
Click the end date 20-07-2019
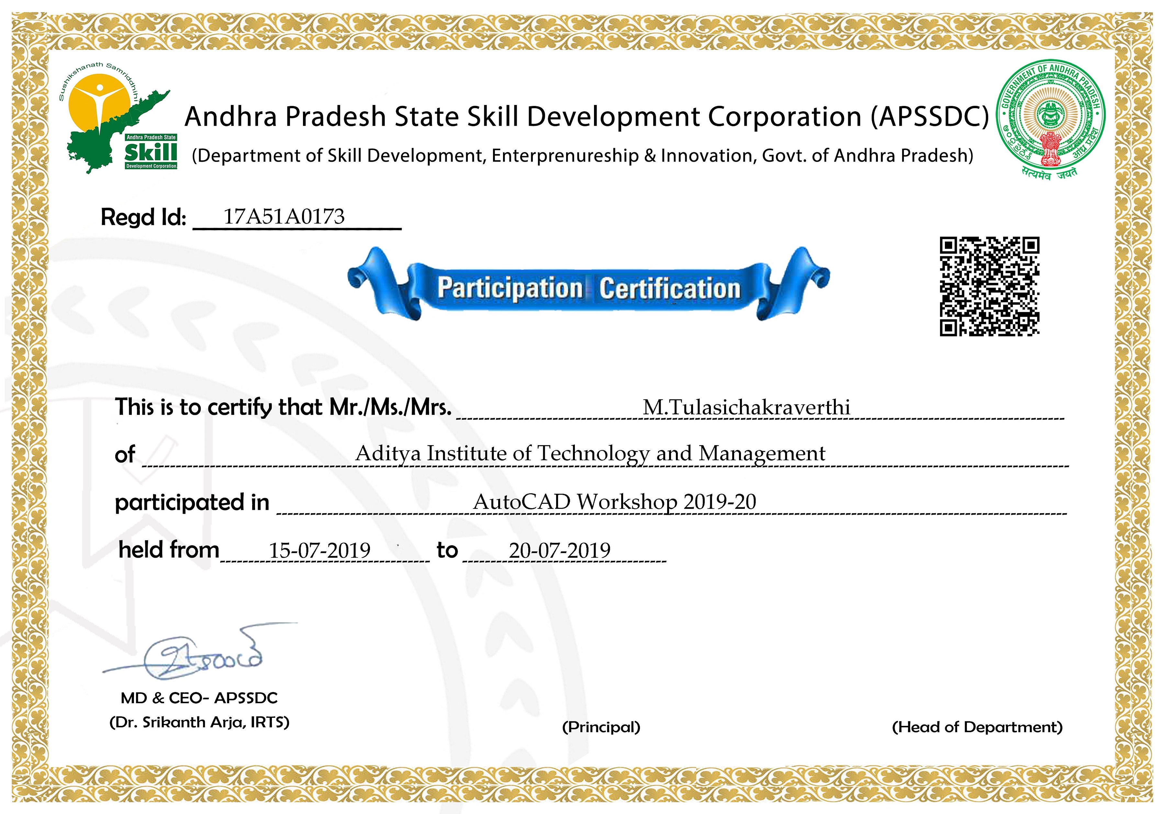560,550
